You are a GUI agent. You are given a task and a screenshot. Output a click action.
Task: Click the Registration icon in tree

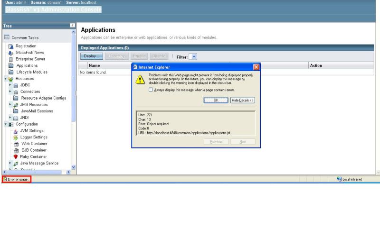[x=11, y=46]
